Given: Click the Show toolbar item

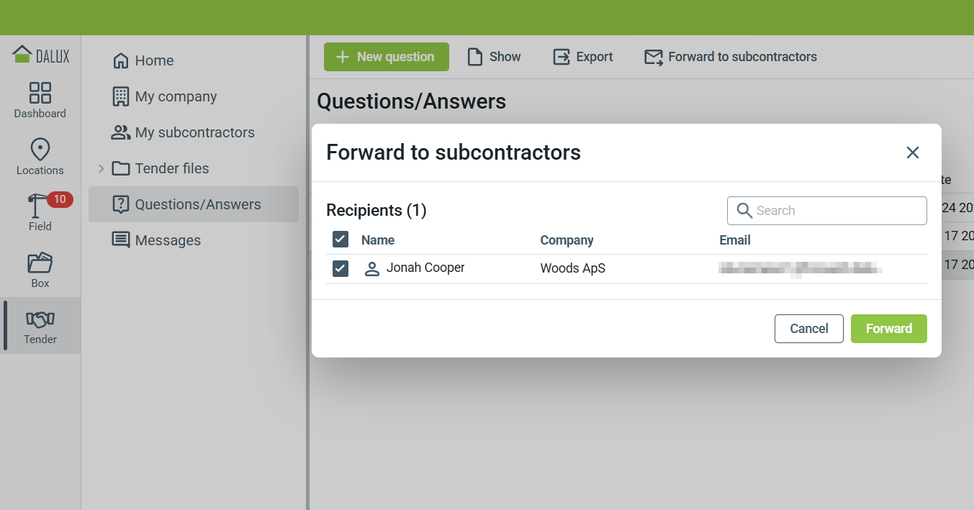Looking at the screenshot, I should [x=494, y=57].
